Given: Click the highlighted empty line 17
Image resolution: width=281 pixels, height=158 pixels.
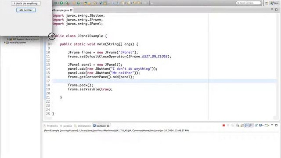Looking at the screenshot, I should pyautogui.click(x=165, y=81).
